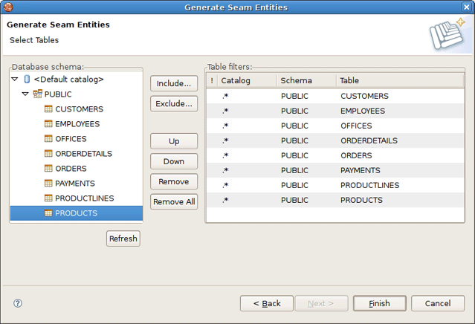Viewport: 475px width, 324px height.
Task: Click the CUSTOMERS table icon in schema tree
Action: tap(49, 109)
